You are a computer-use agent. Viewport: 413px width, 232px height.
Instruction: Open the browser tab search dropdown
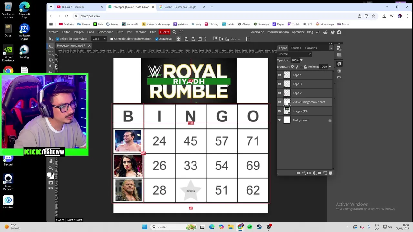(51, 7)
